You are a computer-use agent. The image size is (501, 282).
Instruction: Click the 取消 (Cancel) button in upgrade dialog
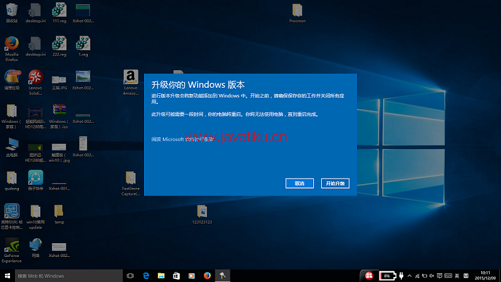coord(299,183)
